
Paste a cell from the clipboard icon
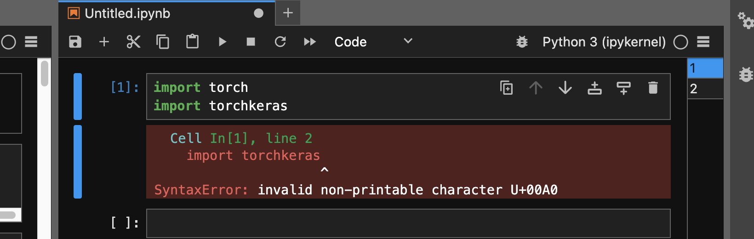192,42
